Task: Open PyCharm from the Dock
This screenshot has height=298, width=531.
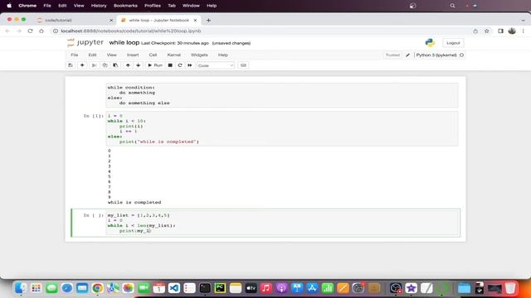Action: (220, 288)
